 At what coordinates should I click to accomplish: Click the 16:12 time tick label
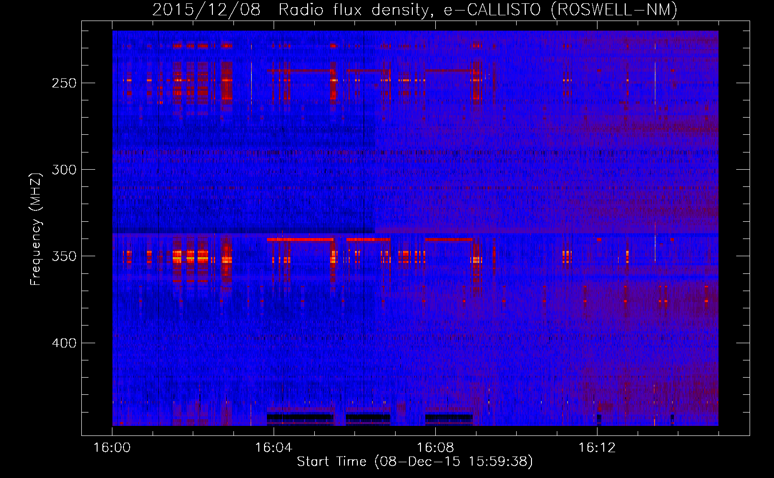point(597,448)
